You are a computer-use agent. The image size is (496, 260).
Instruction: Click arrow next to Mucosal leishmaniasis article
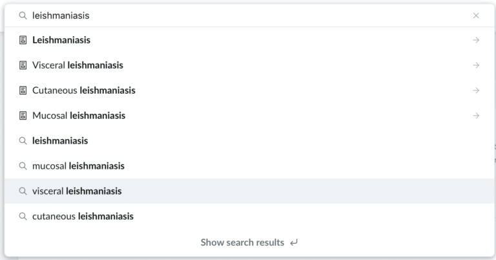tap(476, 116)
